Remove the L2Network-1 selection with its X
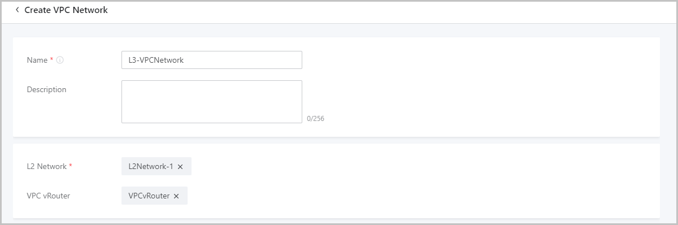The height and width of the screenshot is (225, 678). [180, 167]
